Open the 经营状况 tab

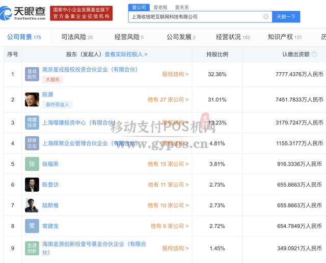click(233, 37)
